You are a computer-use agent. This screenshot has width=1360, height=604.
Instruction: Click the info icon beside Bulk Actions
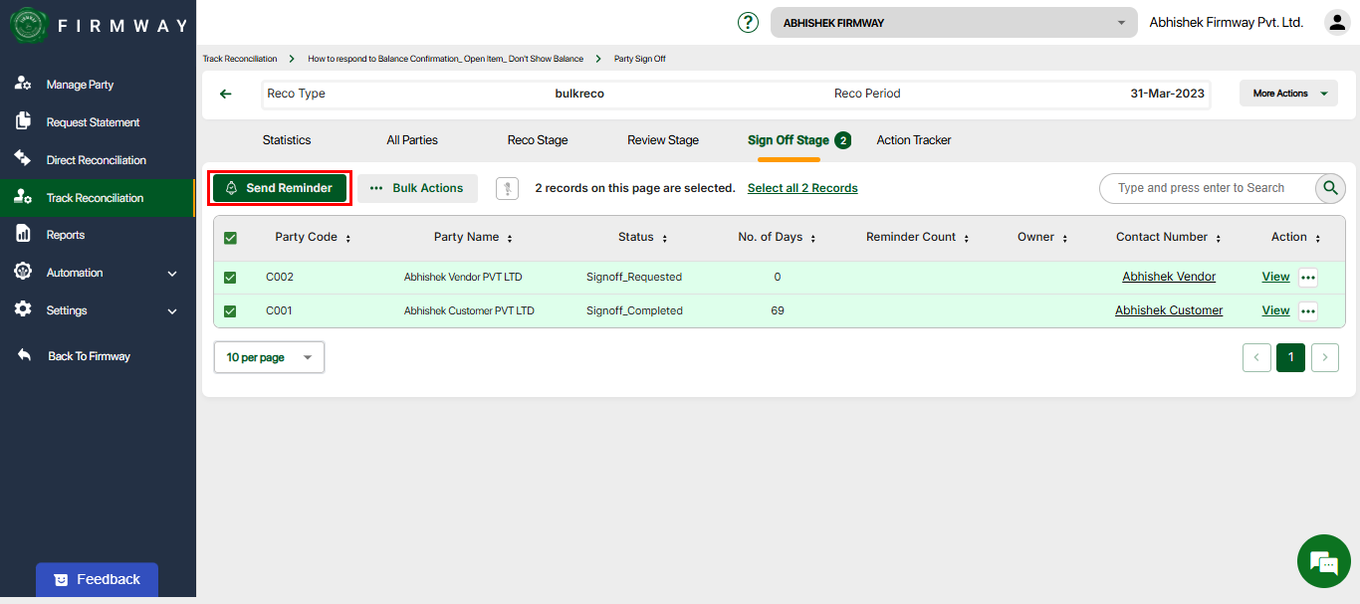(507, 188)
